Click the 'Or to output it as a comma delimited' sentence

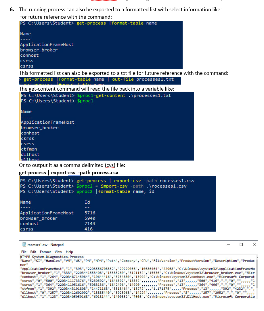(72, 165)
